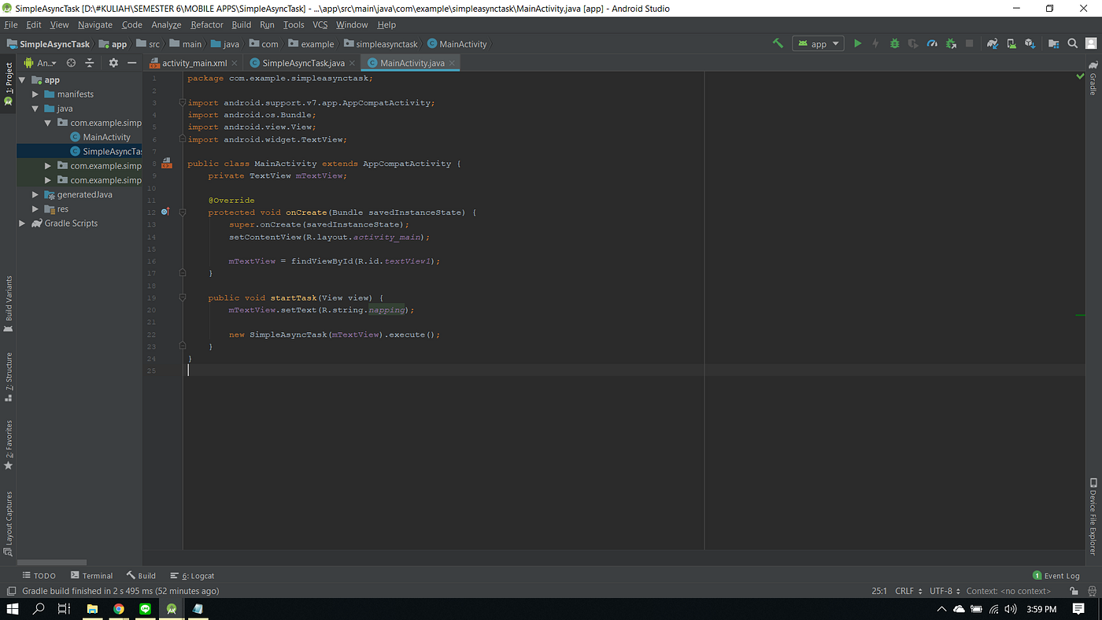This screenshot has height=620, width=1102.
Task: Switch to the SimpleAsyncTask.java tab
Action: coord(302,63)
